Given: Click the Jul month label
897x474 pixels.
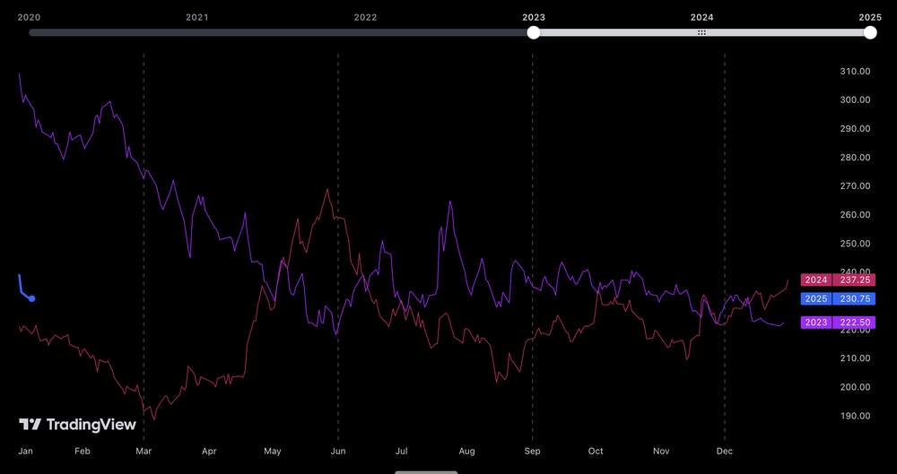Looking at the screenshot, I should click(x=402, y=451).
